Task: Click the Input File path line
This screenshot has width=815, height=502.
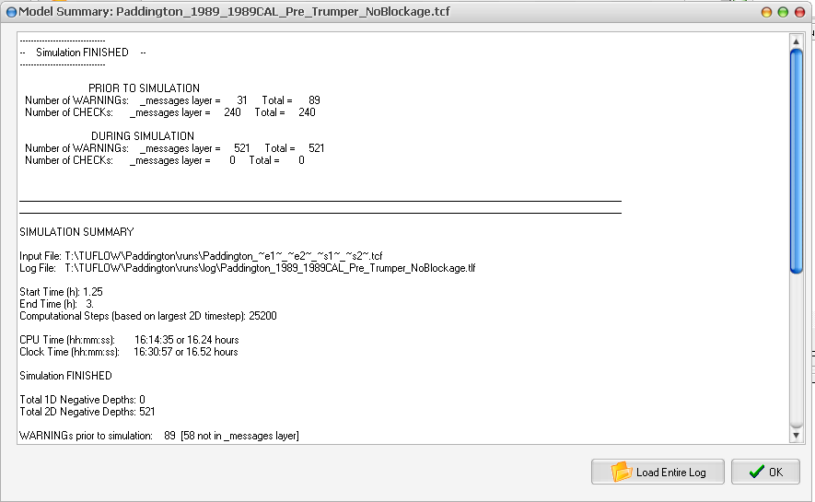Action: [200, 256]
